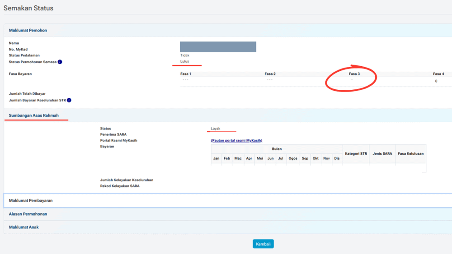The width and height of the screenshot is (452, 254).
Task: Open the Pautan portal rasmi MyKasih link
Action: pyautogui.click(x=236, y=140)
